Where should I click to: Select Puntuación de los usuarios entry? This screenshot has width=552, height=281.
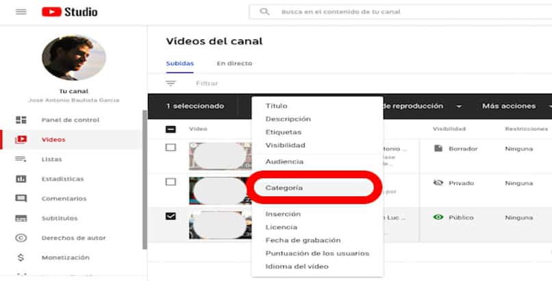tap(318, 253)
